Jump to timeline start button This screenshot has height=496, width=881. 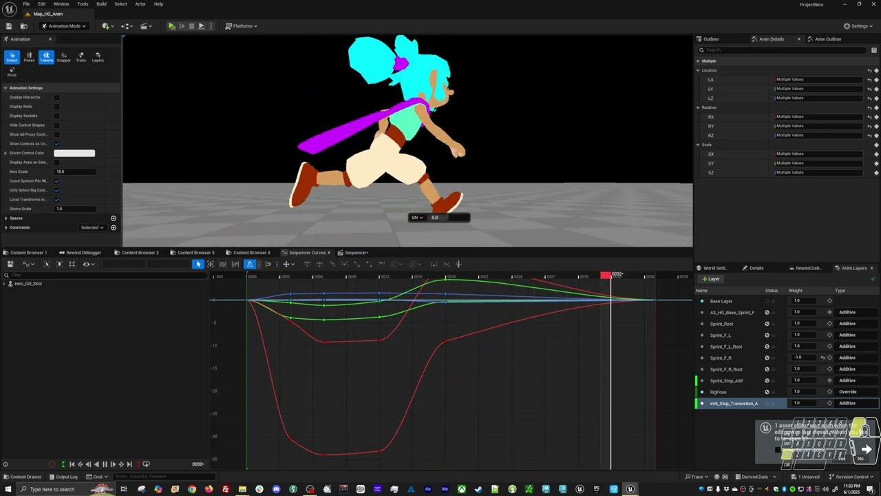(x=72, y=464)
